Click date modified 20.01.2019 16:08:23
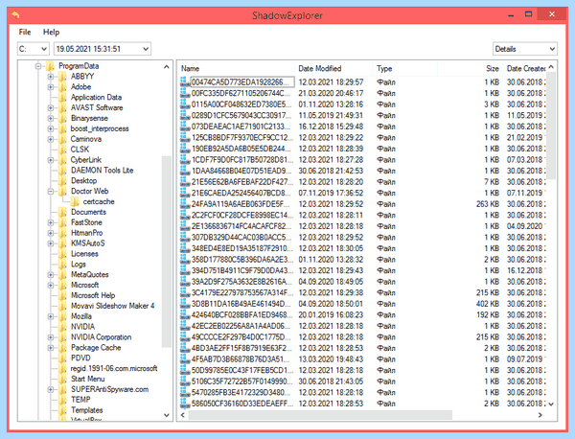The width and height of the screenshot is (575, 439). tap(331, 314)
